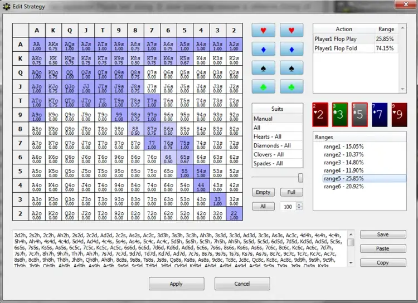Click the combos text box scroll-up arrow
418x303 pixels.
351,234
